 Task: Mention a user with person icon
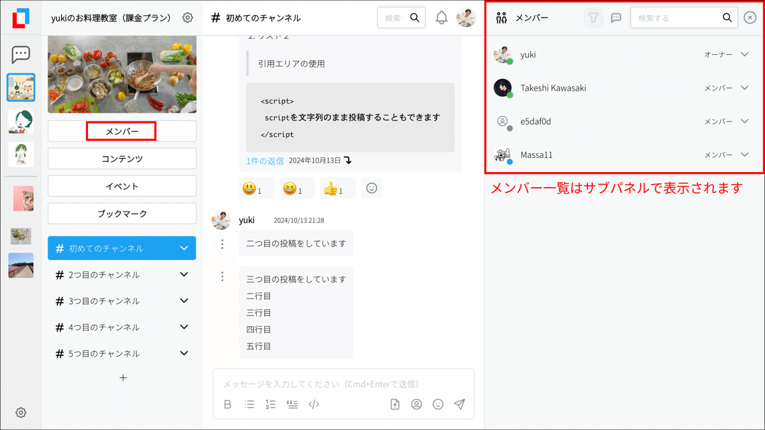pos(416,404)
